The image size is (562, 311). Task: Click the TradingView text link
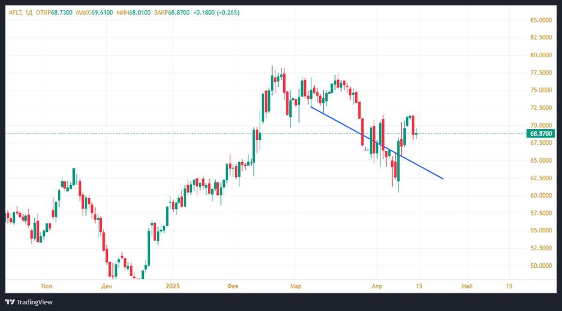(35, 302)
